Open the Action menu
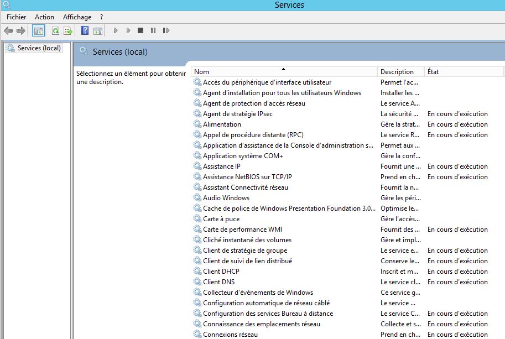505x339 pixels. (44, 17)
